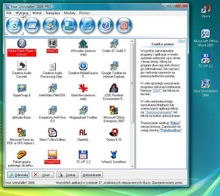Select Creative Audio Console entry

(22, 70)
